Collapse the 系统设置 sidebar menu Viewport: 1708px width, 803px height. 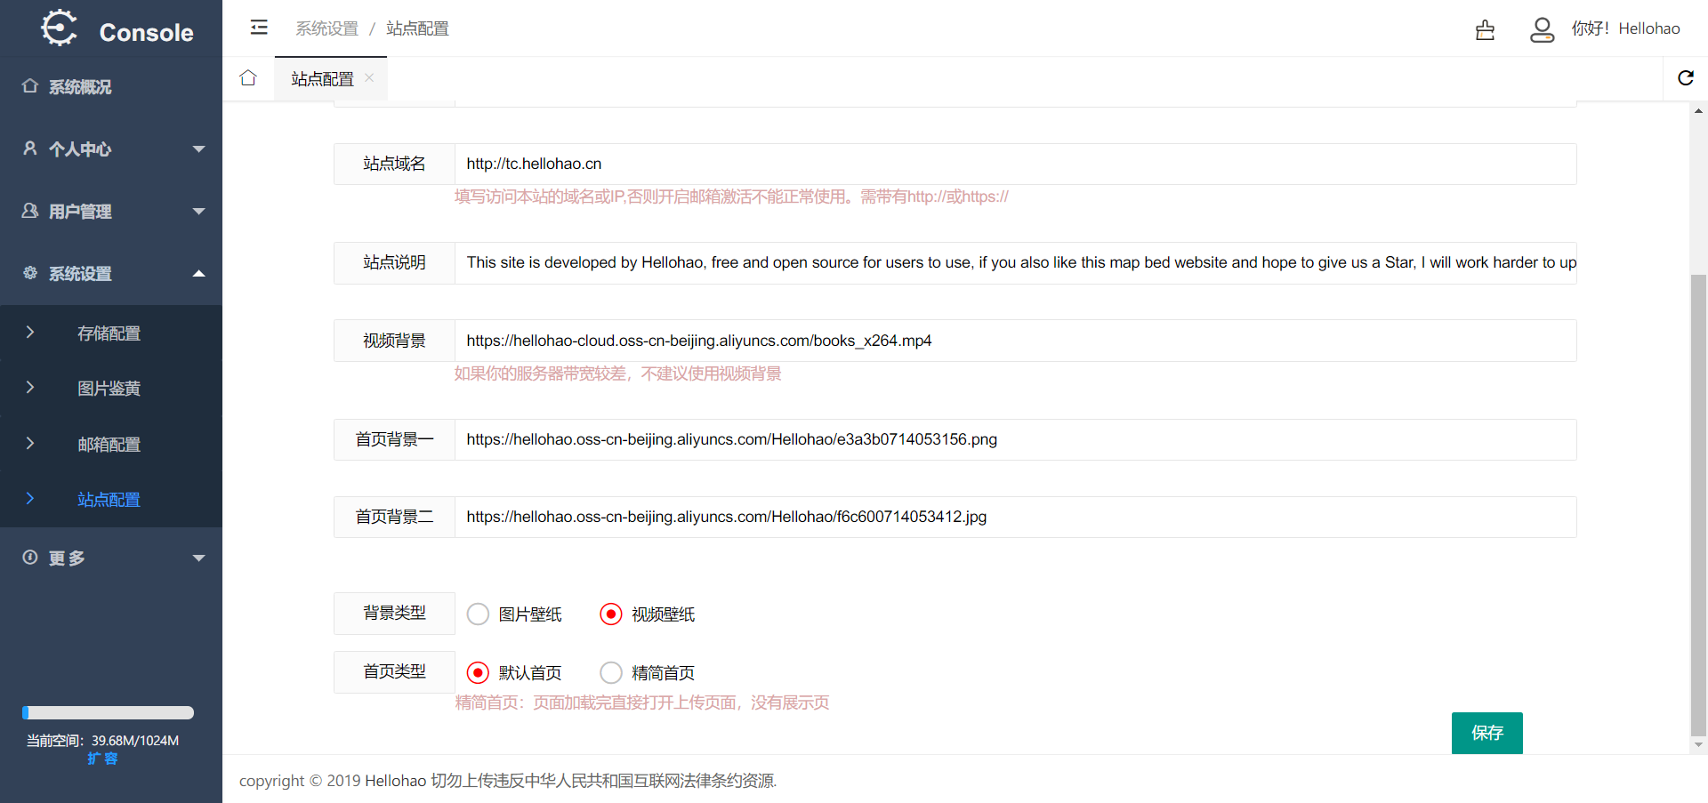click(110, 274)
